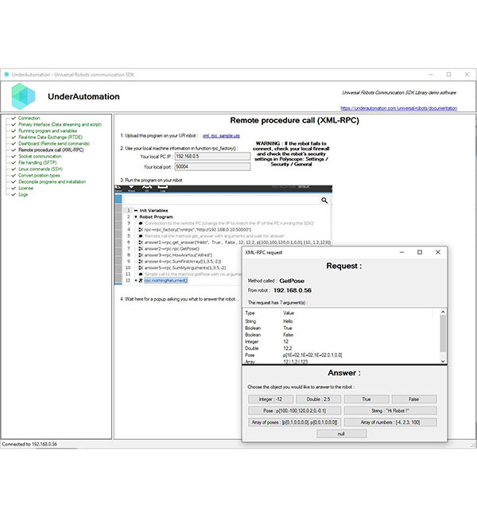Image resolution: width=477 pixels, height=517 pixels.
Task: Maximize the UnderAutomation main window
Action: click(448, 75)
